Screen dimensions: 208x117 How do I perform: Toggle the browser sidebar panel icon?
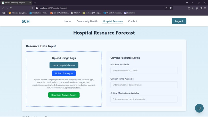coord(201,8)
